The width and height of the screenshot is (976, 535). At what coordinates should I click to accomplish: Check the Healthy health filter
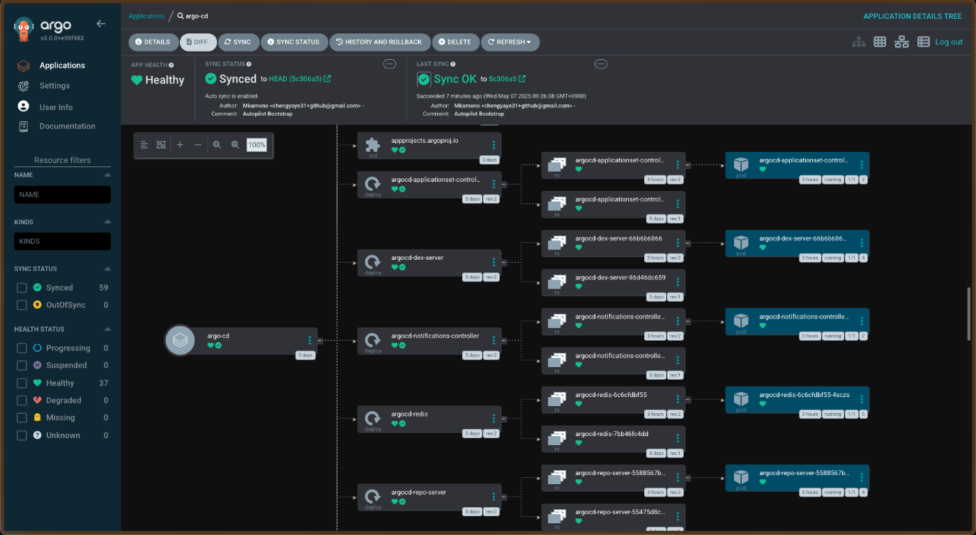tap(22, 383)
